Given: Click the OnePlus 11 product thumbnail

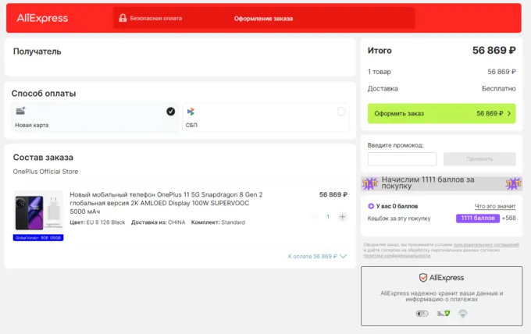Looking at the screenshot, I should coord(38,211).
